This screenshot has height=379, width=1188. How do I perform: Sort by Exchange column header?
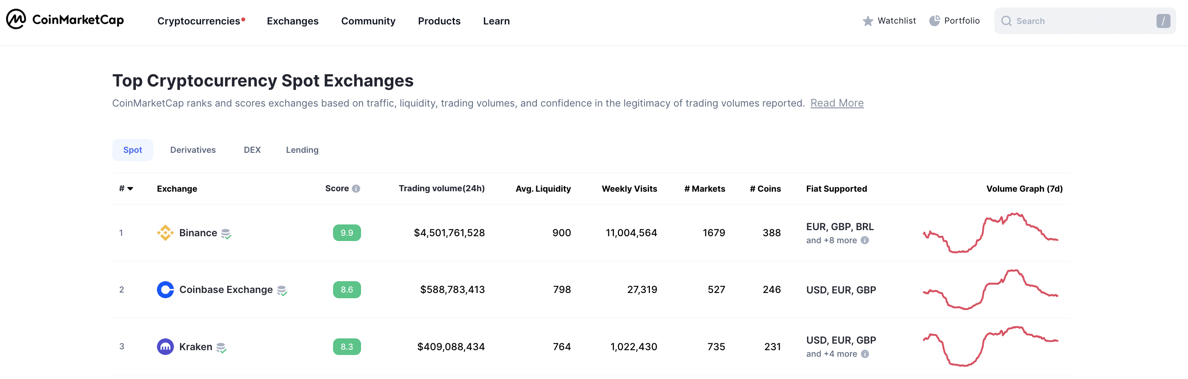point(177,189)
